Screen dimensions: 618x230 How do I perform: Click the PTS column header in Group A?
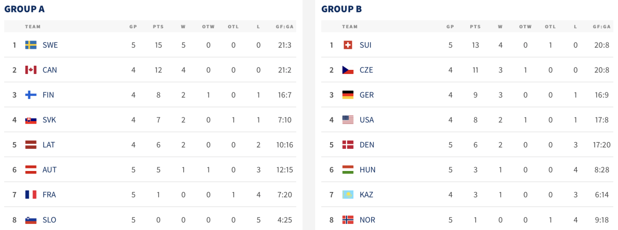158,27
